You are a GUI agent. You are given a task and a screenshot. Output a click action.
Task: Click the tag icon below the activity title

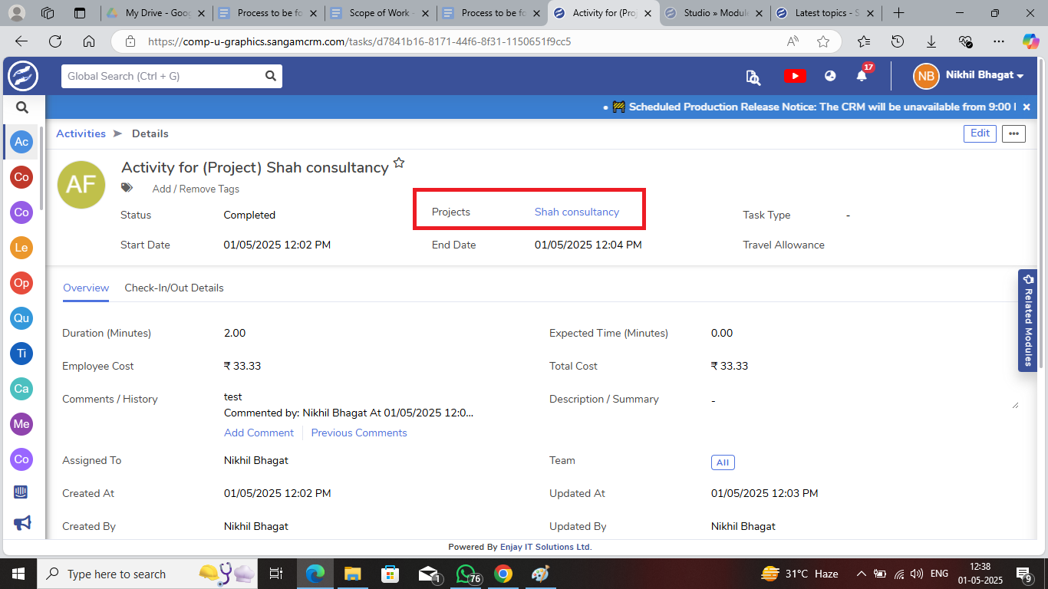click(x=127, y=188)
